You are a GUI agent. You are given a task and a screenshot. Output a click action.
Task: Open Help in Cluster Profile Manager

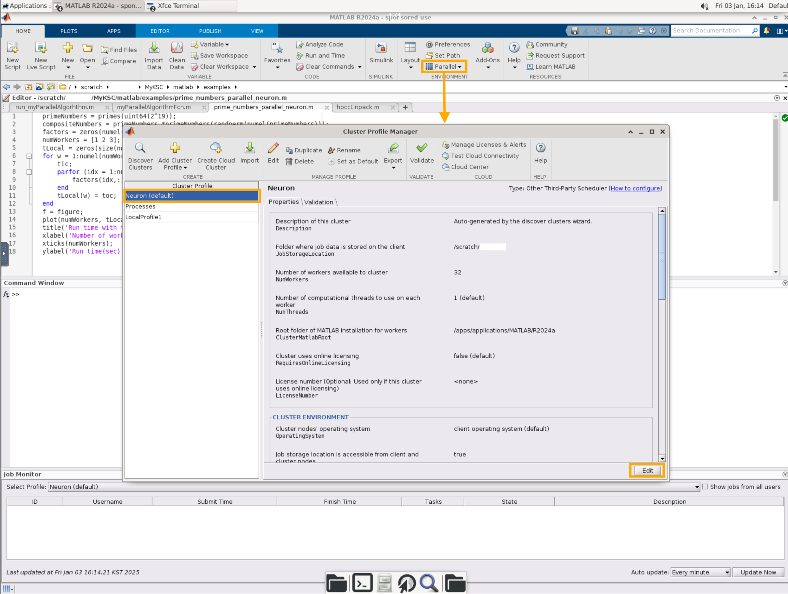540,154
